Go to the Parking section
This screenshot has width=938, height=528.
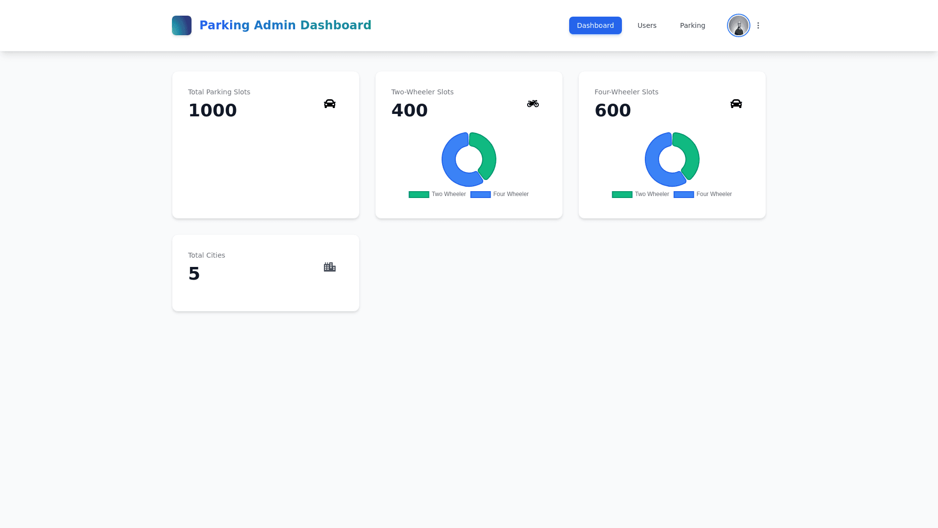692,25
